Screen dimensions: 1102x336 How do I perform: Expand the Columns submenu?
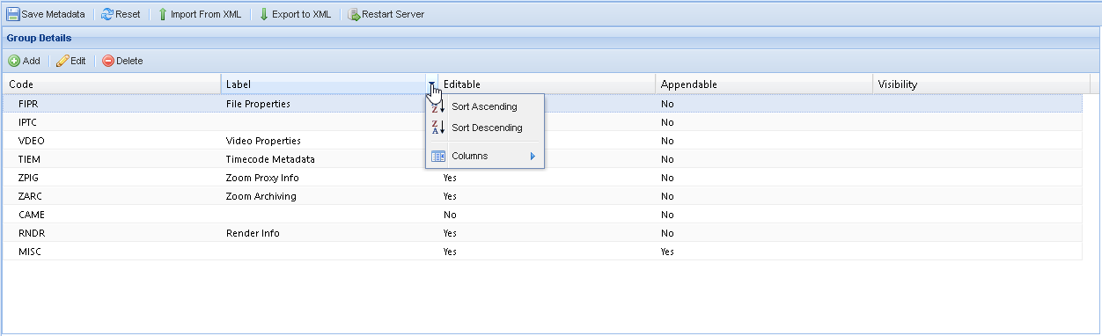point(485,156)
